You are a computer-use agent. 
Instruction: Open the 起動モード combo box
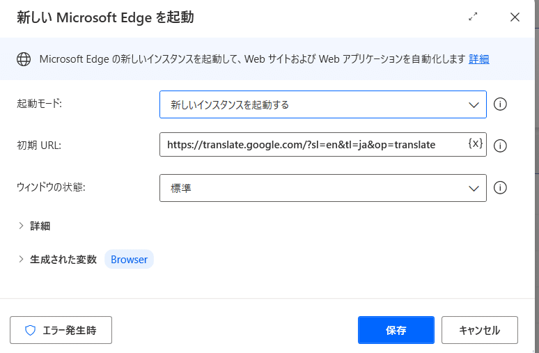(323, 104)
